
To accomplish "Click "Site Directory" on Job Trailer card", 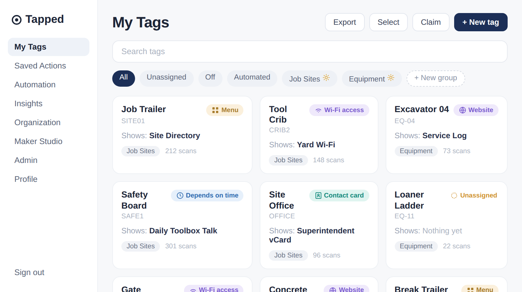I will [175, 136].
